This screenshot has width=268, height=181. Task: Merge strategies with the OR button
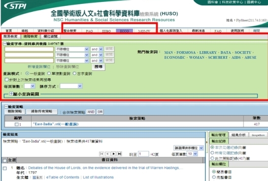click(100, 112)
